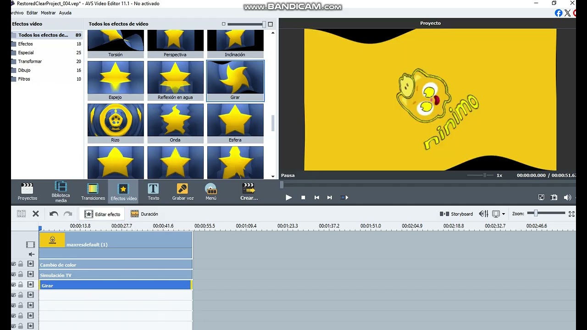Viewport: 587px width, 330px height.
Task: Adjust the timeline Zoom slider
Action: [x=546, y=213]
